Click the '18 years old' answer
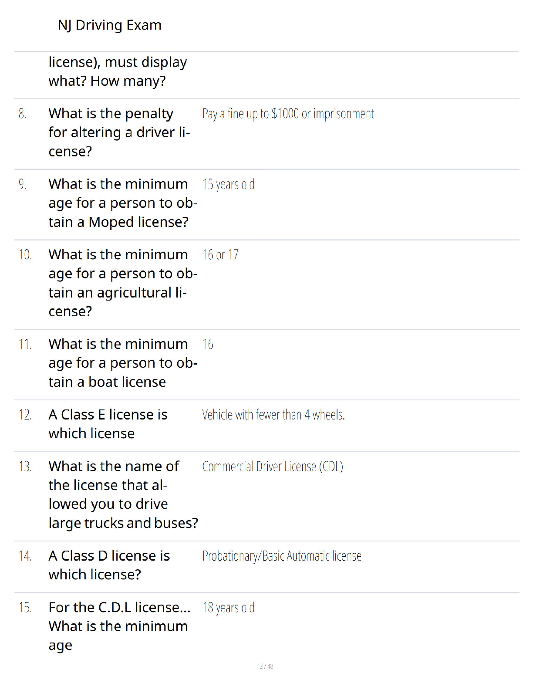Viewport: 533px width, 690px height. tap(229, 608)
